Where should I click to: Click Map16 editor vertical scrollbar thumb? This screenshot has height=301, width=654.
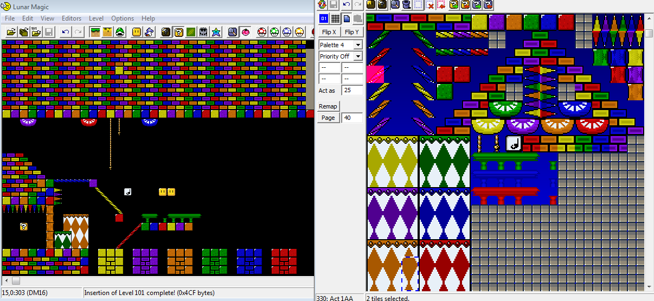tap(649, 34)
